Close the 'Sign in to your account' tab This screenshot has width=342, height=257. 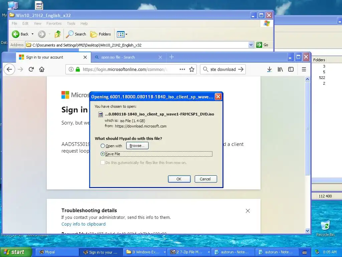[x=85, y=57]
